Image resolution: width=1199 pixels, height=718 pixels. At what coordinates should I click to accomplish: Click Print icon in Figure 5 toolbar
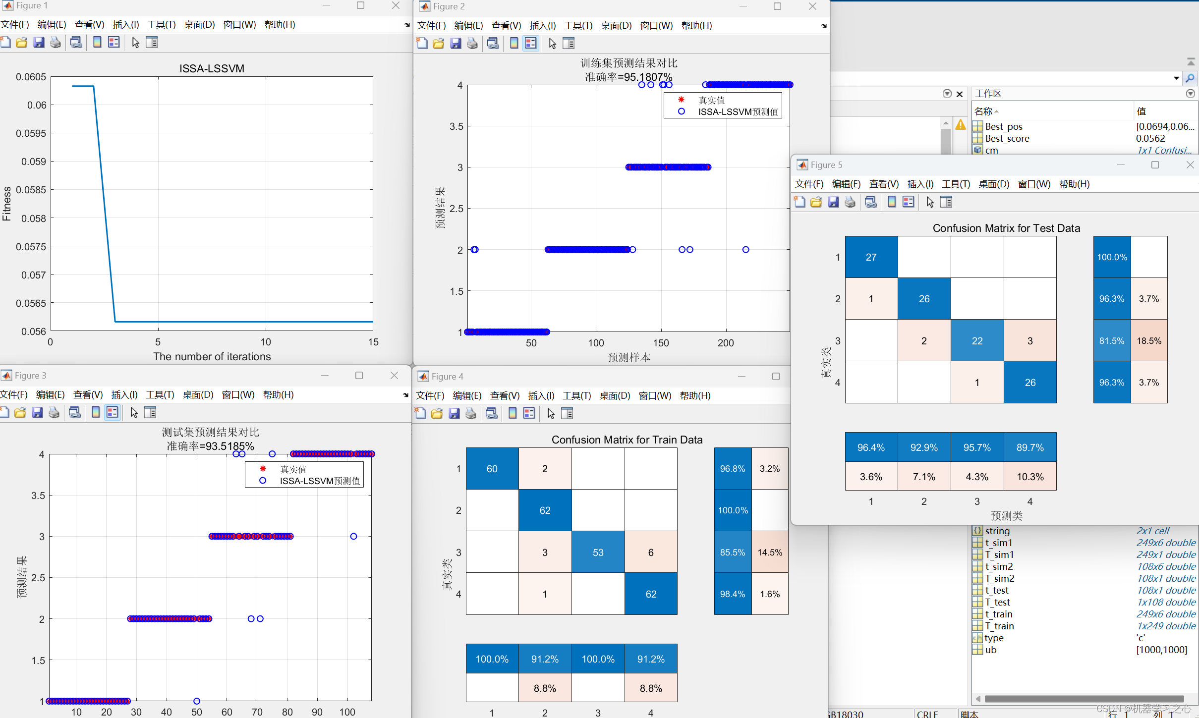[850, 202]
